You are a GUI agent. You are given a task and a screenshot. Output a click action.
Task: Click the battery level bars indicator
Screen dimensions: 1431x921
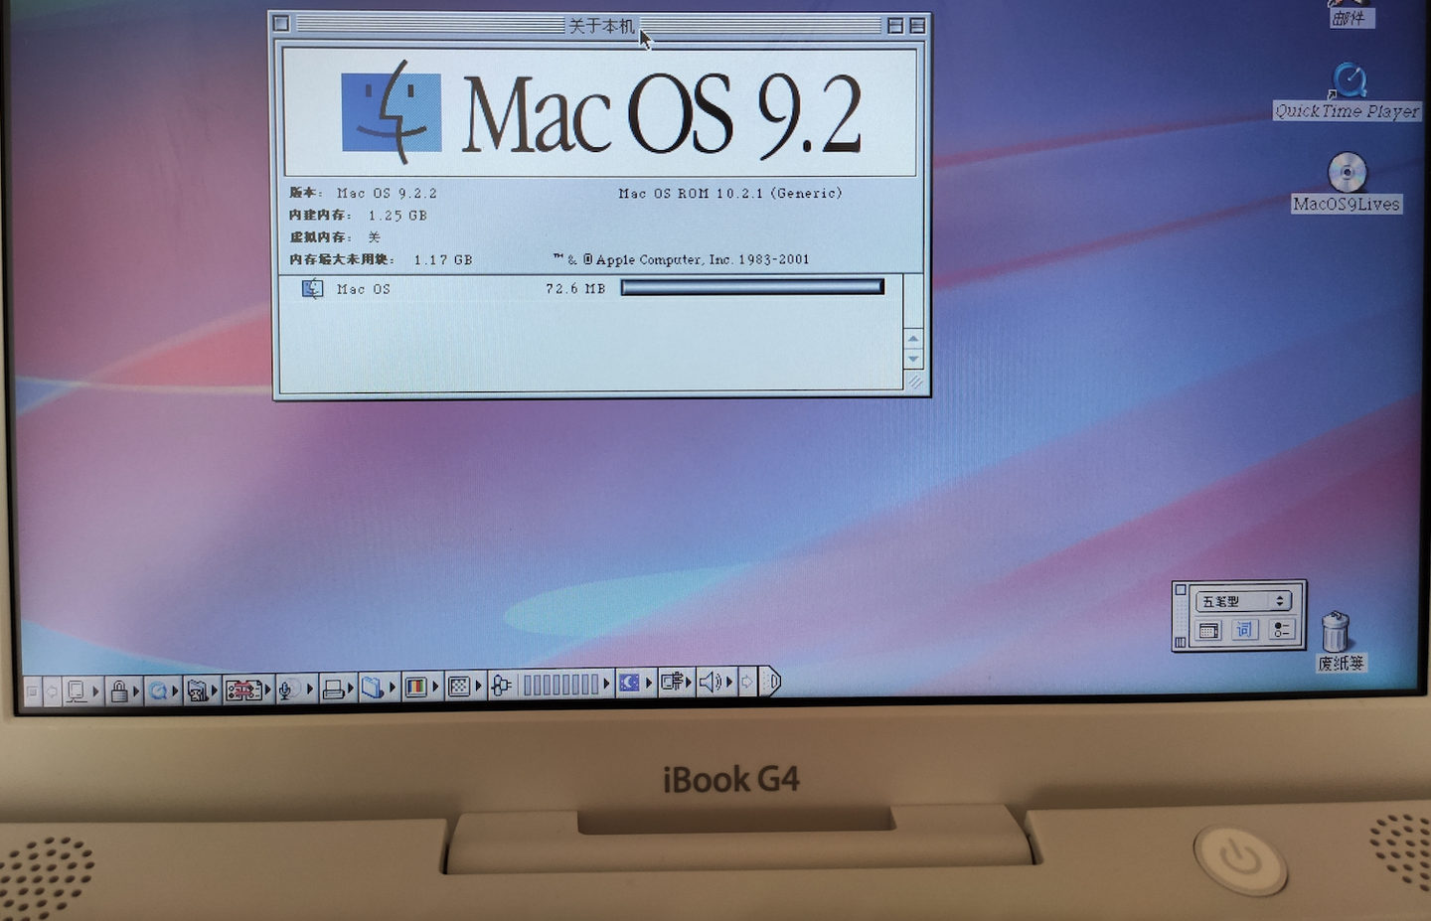coord(561,685)
